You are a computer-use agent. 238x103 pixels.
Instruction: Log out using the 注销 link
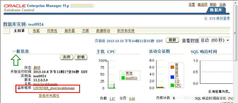click(x=222, y=5)
